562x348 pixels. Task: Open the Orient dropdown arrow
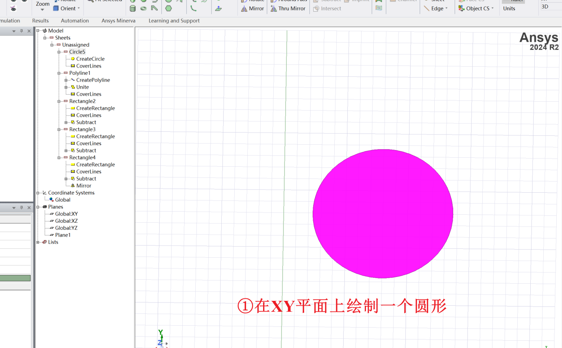78,9
